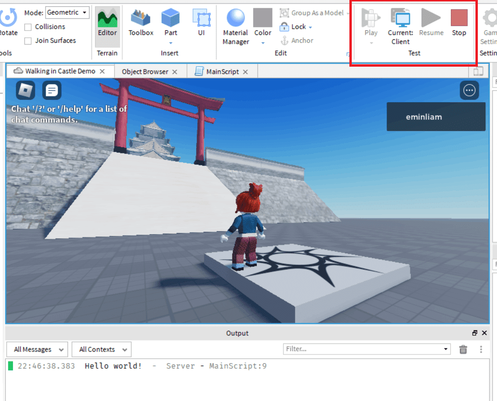Click the eminliam player entry
Screen dimensions: 497x401
[x=436, y=117]
